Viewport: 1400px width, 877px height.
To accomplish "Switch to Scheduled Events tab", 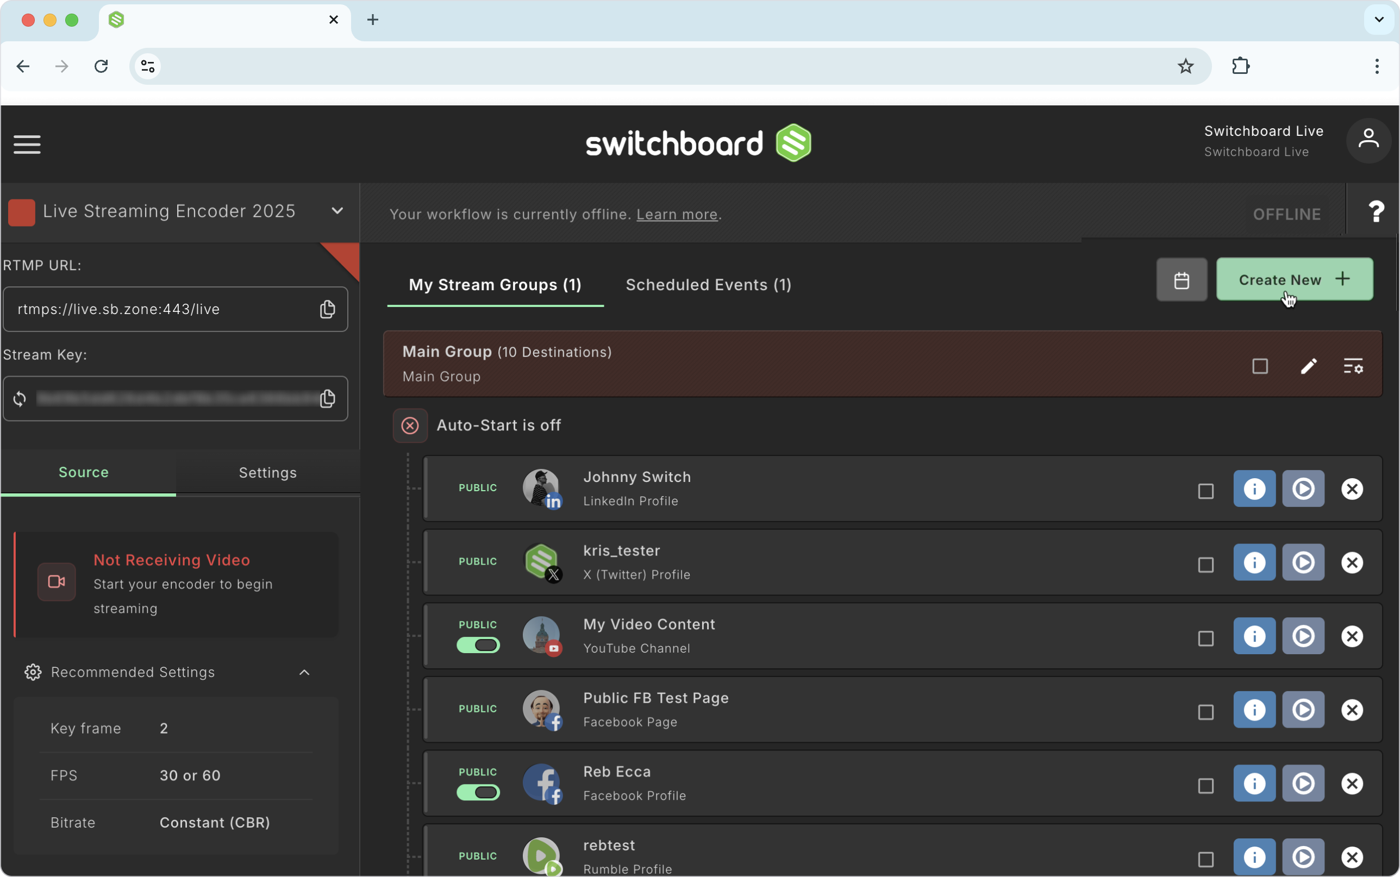I will (708, 285).
